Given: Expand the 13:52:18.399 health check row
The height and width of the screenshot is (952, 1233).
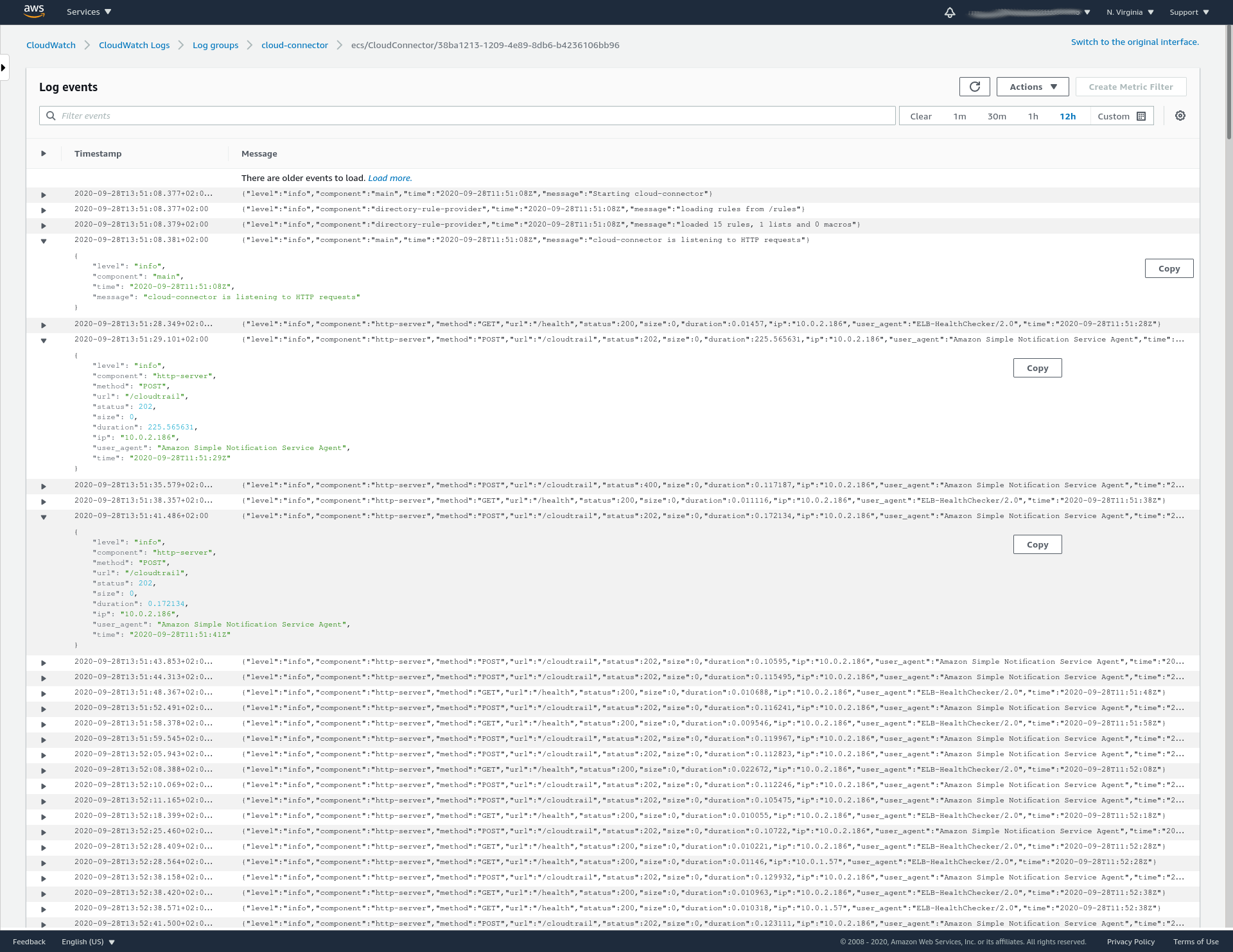Looking at the screenshot, I should click(44, 817).
